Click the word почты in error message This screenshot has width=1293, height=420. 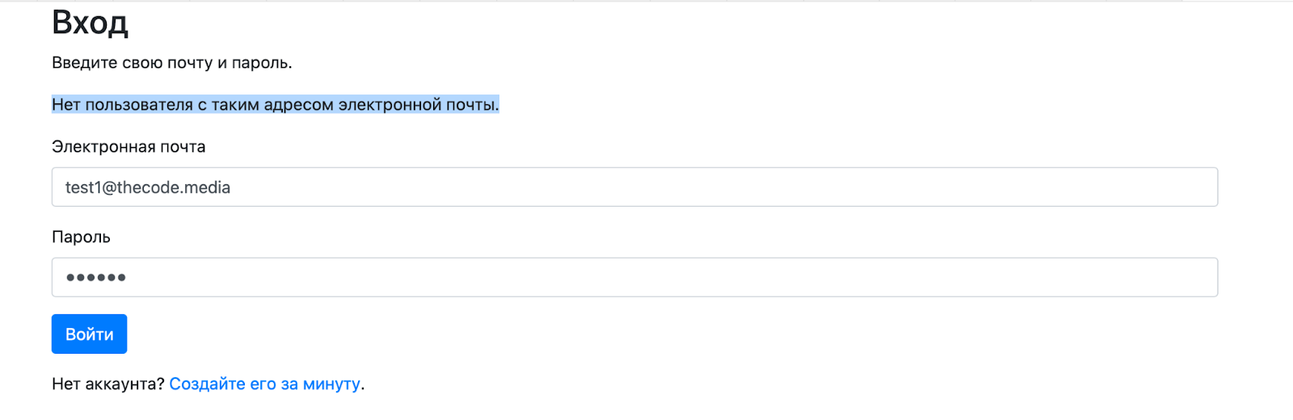pos(472,105)
